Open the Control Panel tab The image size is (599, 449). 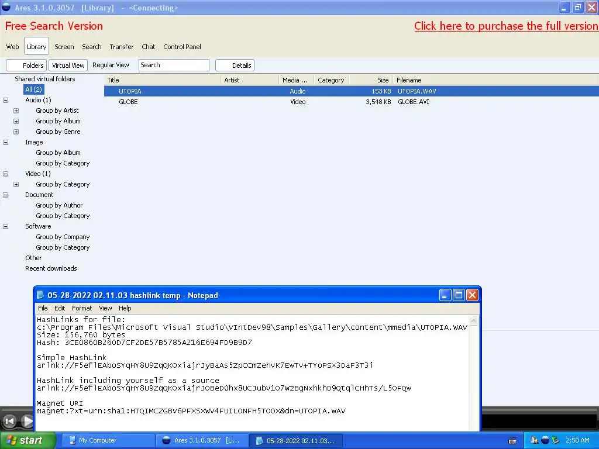183,47
